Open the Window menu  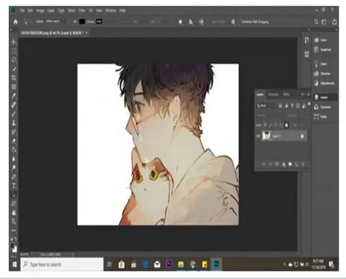coord(111,10)
